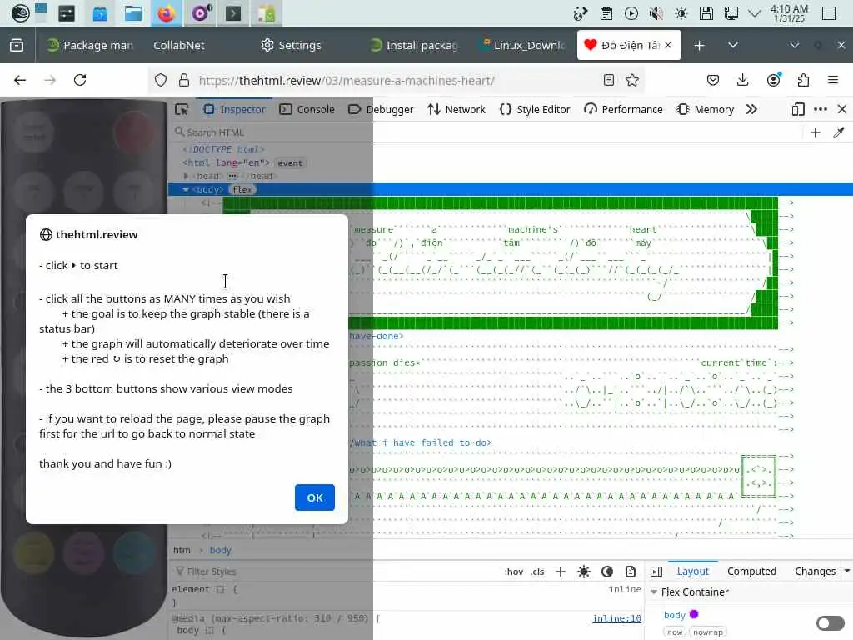853x640 pixels.
Task: Click body in the breadcrumb bar
Action: [220, 550]
